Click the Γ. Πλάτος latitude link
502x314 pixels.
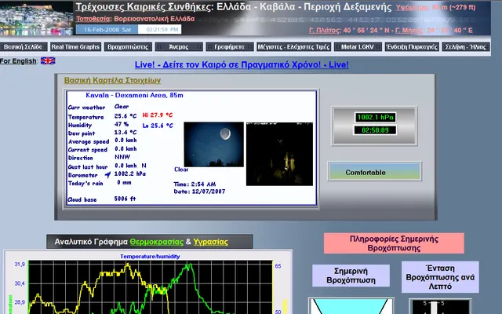click(324, 31)
